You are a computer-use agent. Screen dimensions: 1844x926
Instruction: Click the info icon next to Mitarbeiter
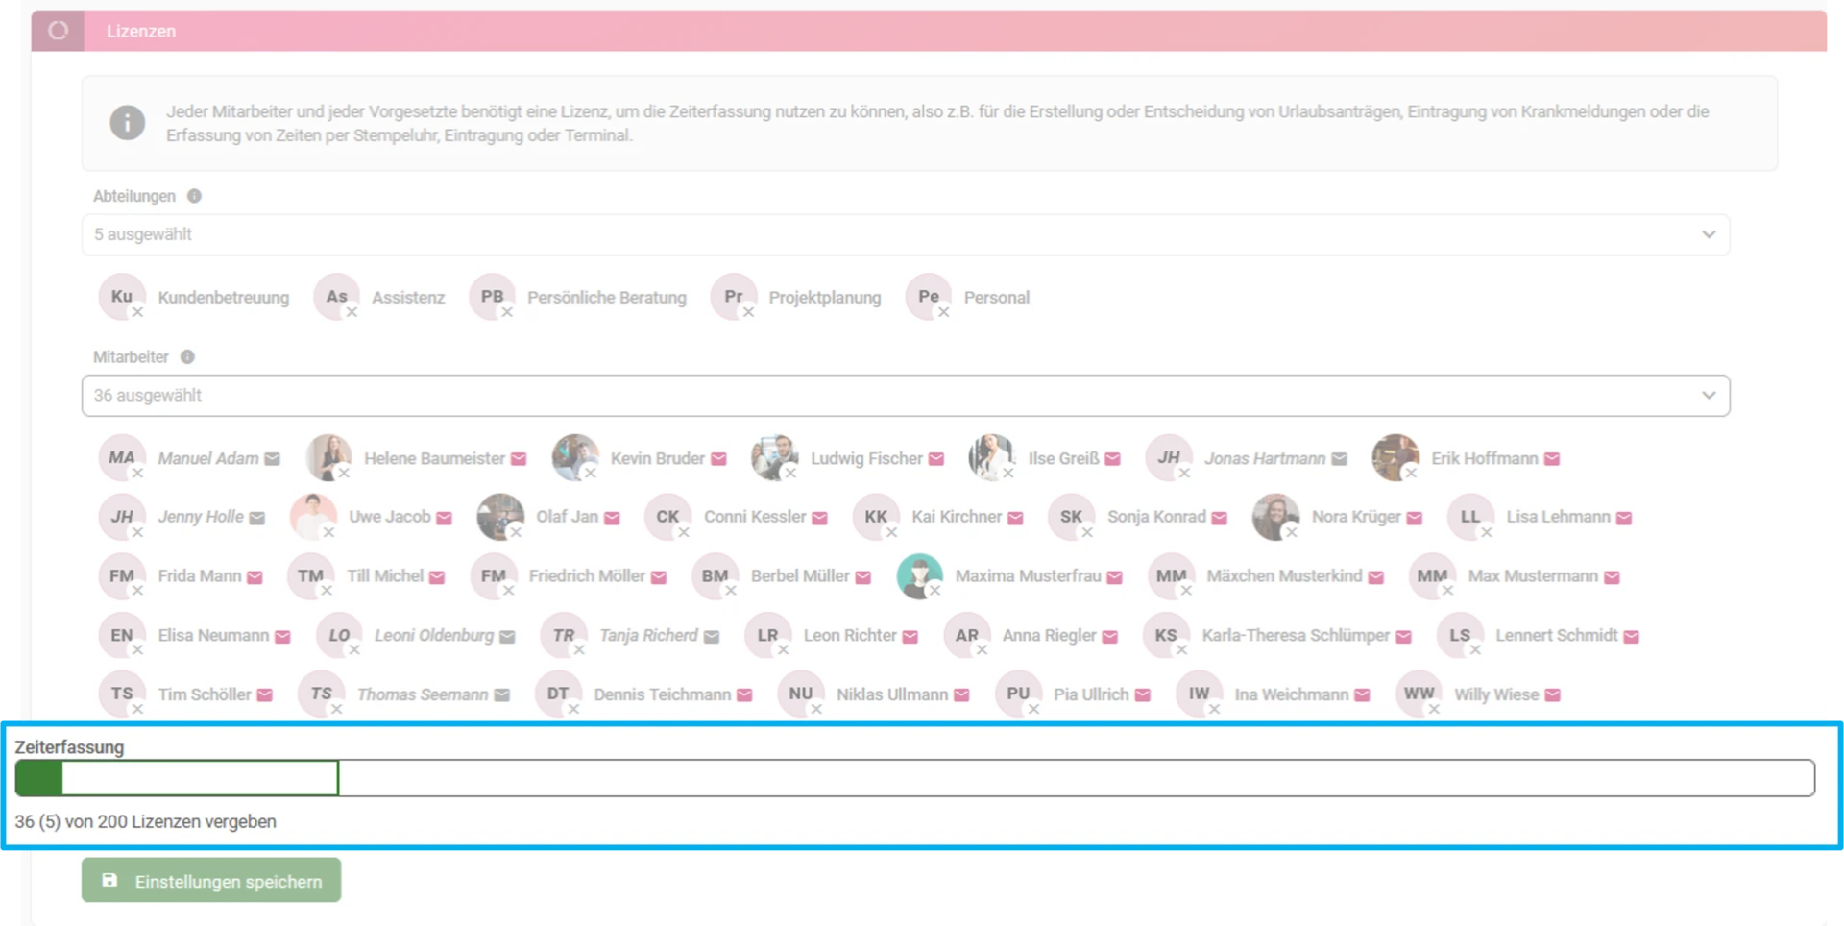(x=187, y=357)
